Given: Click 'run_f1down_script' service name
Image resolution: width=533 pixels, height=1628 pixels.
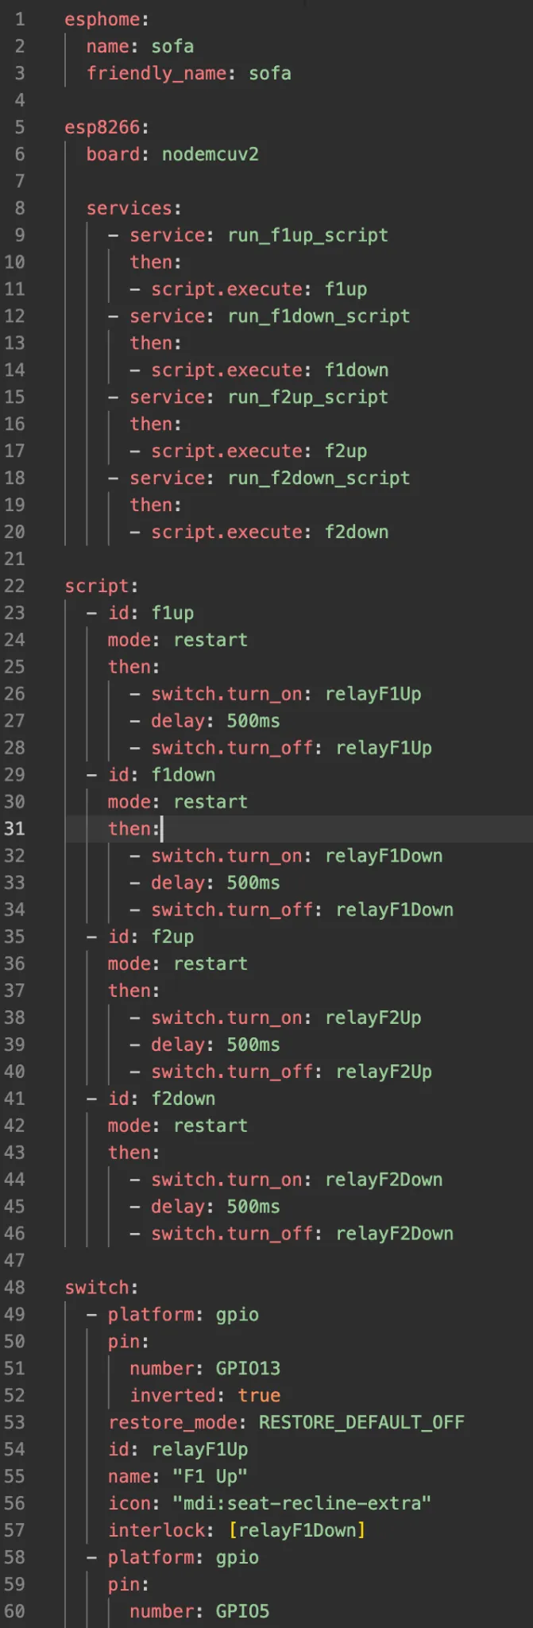Looking at the screenshot, I should point(319,316).
